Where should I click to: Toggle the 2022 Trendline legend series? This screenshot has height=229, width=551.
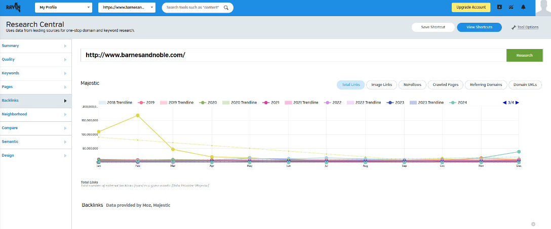tap(364, 103)
